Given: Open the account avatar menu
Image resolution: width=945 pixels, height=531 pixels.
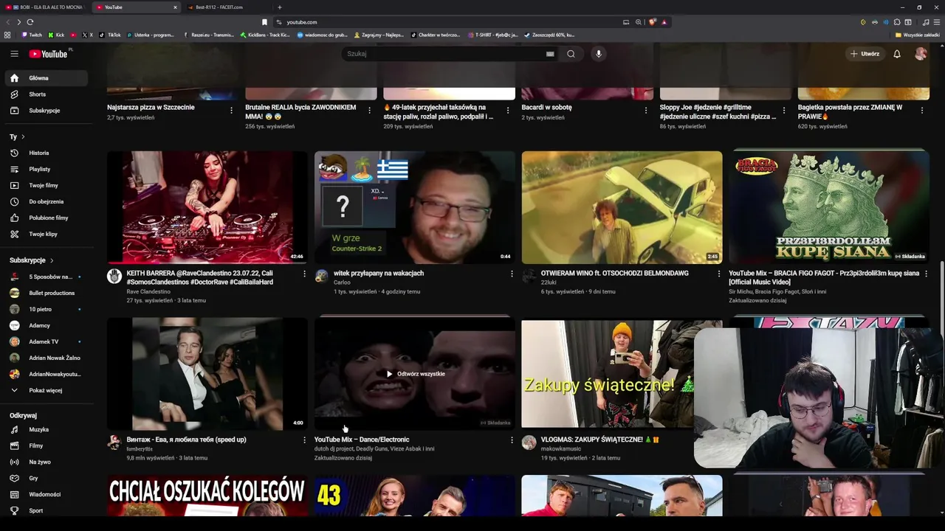Looking at the screenshot, I should tap(921, 54).
